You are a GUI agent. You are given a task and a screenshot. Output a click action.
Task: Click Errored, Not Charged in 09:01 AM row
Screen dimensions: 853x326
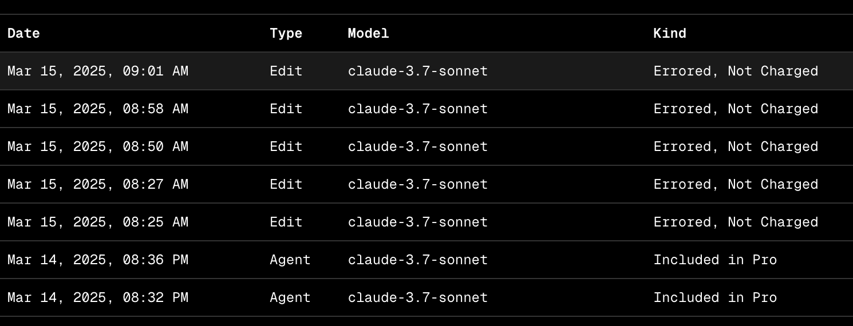(736, 71)
